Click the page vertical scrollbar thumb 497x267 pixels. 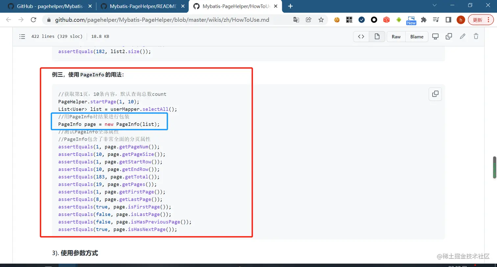[x=494, y=168]
